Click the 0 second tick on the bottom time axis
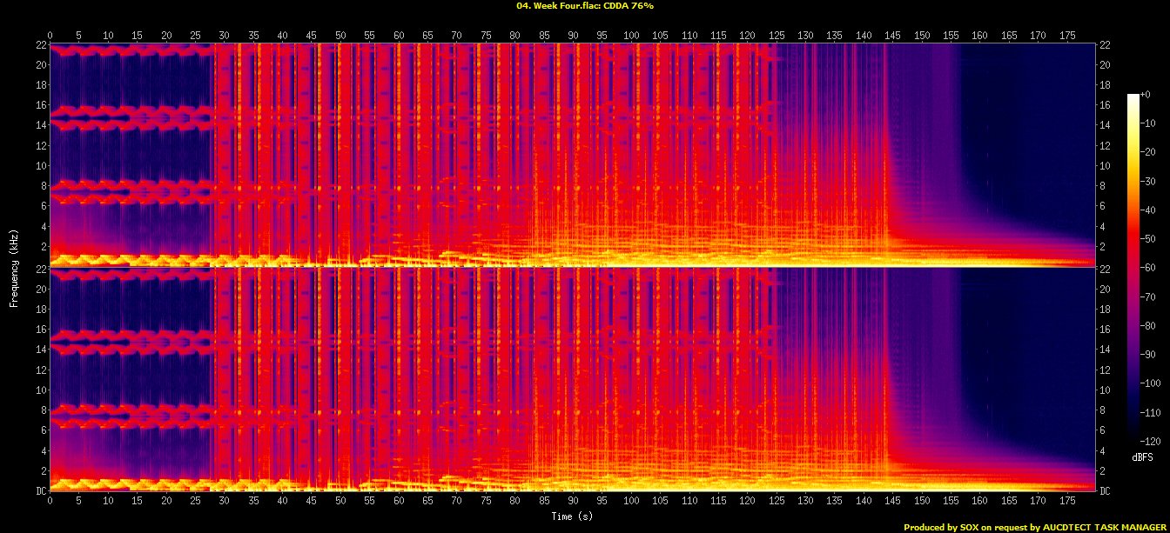Image resolution: width=1170 pixels, height=533 pixels. pyautogui.click(x=50, y=501)
